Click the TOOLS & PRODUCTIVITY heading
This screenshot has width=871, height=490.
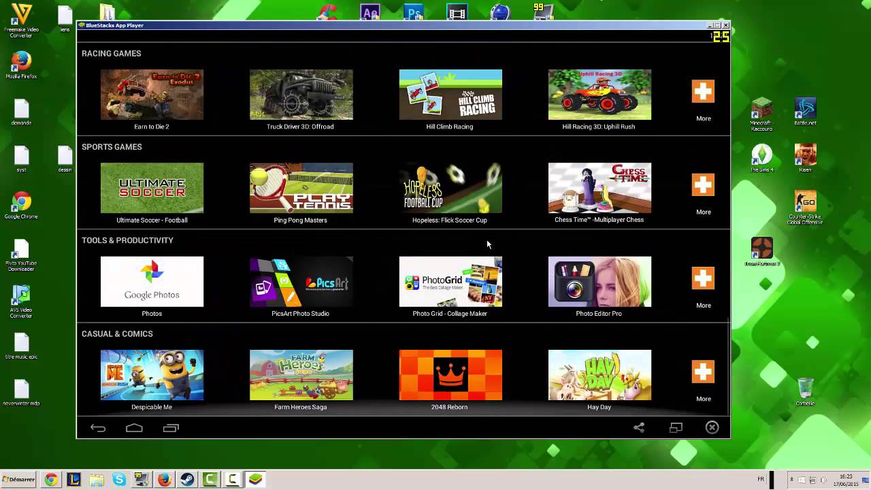coord(127,240)
